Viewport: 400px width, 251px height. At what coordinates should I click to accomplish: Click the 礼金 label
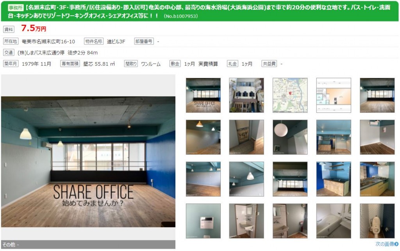coord(232,64)
